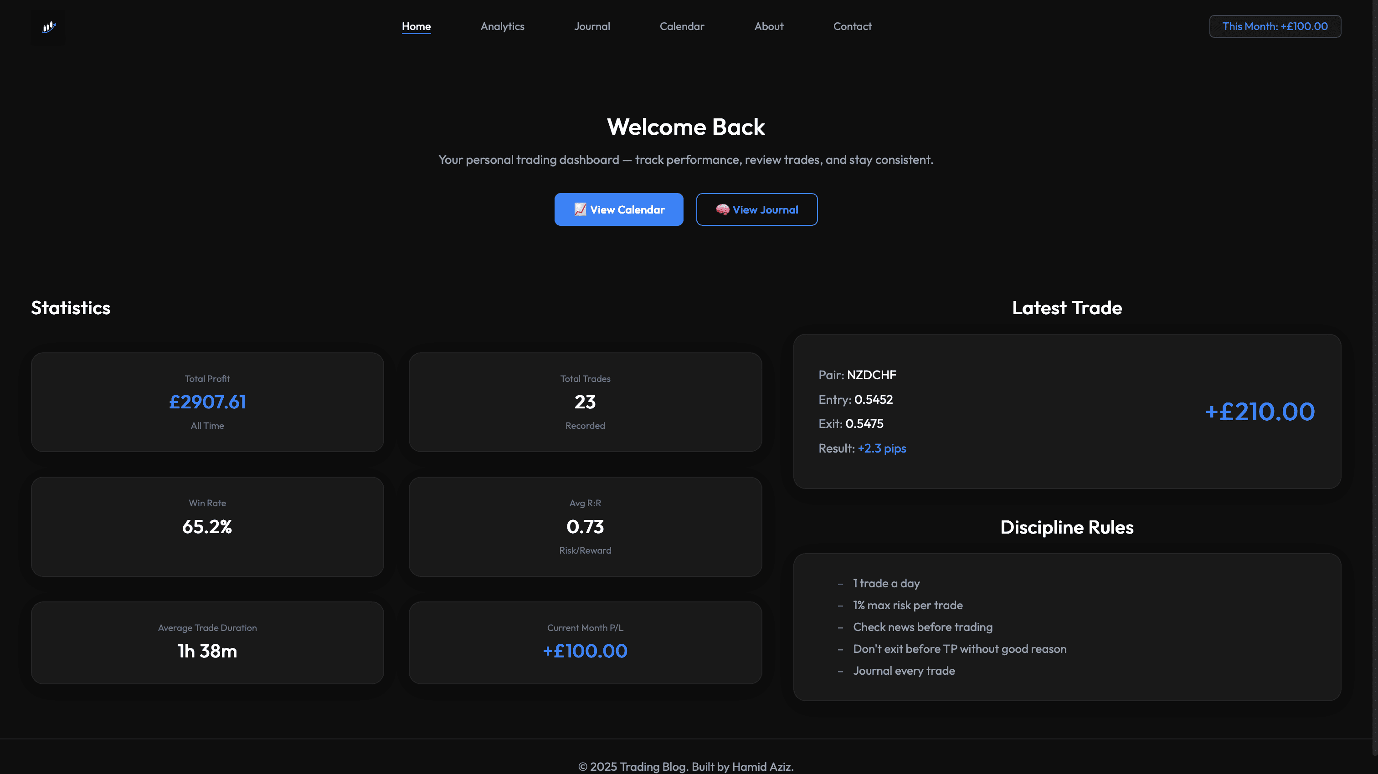The height and width of the screenshot is (774, 1378).
Task: Click the This Month +£100.00 badge
Action: point(1275,26)
